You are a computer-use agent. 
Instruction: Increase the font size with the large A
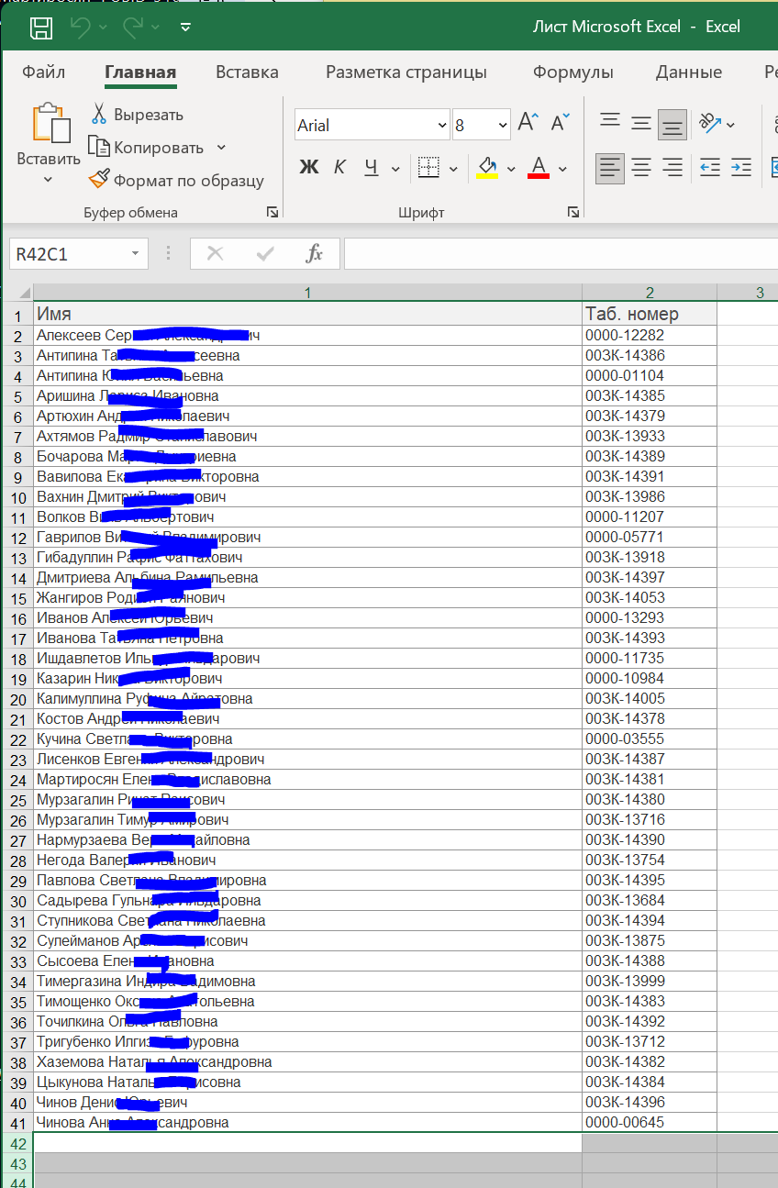528,123
